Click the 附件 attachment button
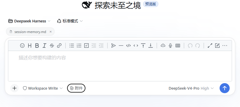240x107 pixels. [x=76, y=88]
